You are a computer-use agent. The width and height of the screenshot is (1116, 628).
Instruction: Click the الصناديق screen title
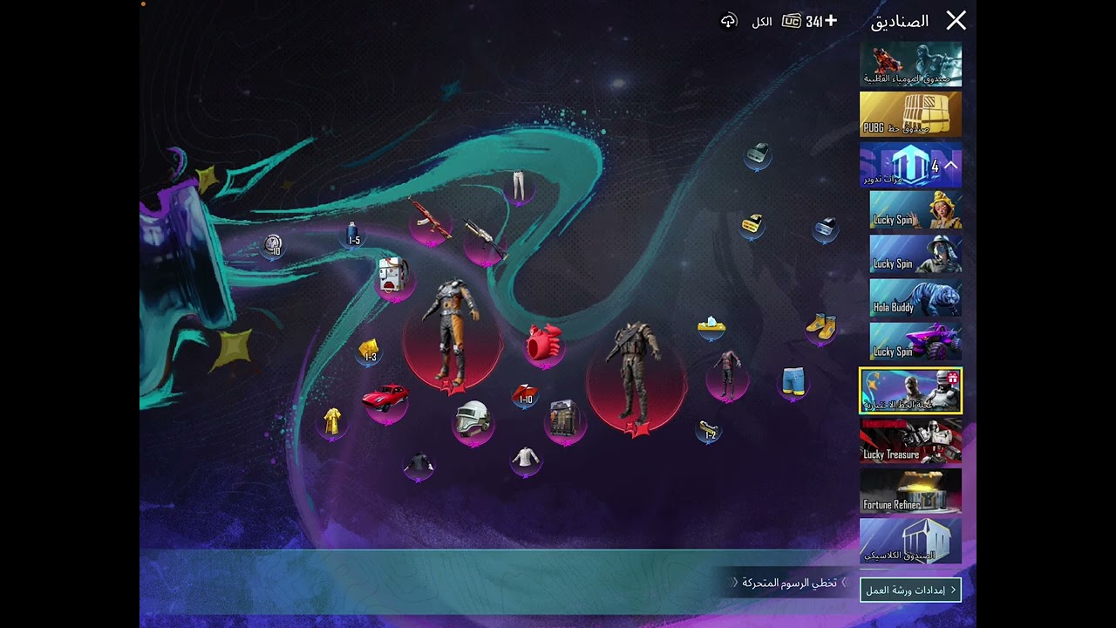click(900, 21)
